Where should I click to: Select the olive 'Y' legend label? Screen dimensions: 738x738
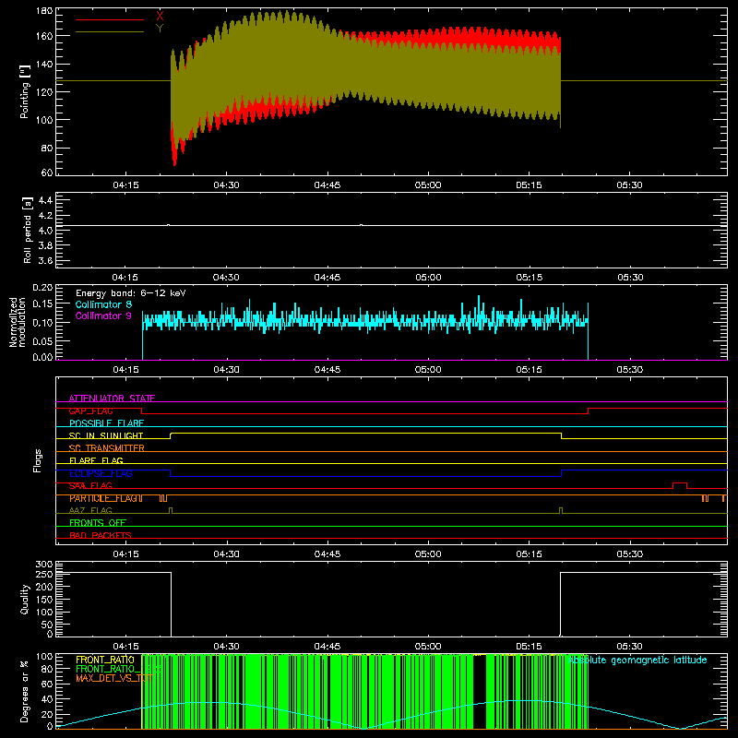160,29
